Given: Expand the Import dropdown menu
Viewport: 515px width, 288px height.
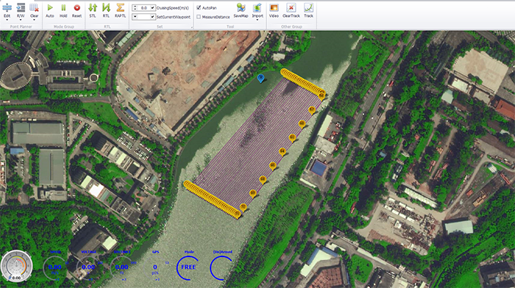Looking at the screenshot, I should (x=257, y=20).
